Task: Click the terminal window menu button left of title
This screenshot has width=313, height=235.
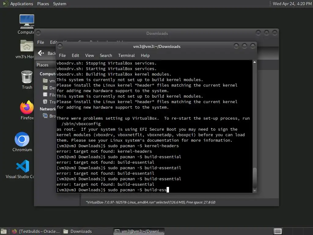Action: click(60, 46)
